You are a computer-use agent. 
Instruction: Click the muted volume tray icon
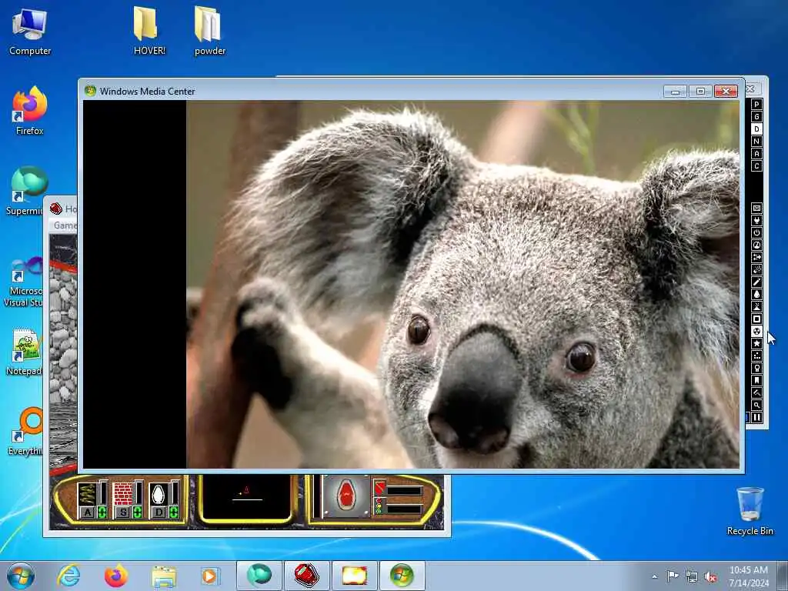pyautogui.click(x=710, y=576)
